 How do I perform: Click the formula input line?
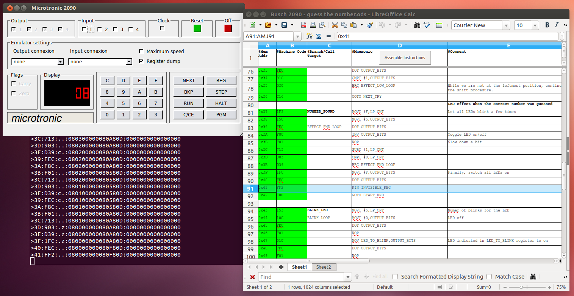447,36
